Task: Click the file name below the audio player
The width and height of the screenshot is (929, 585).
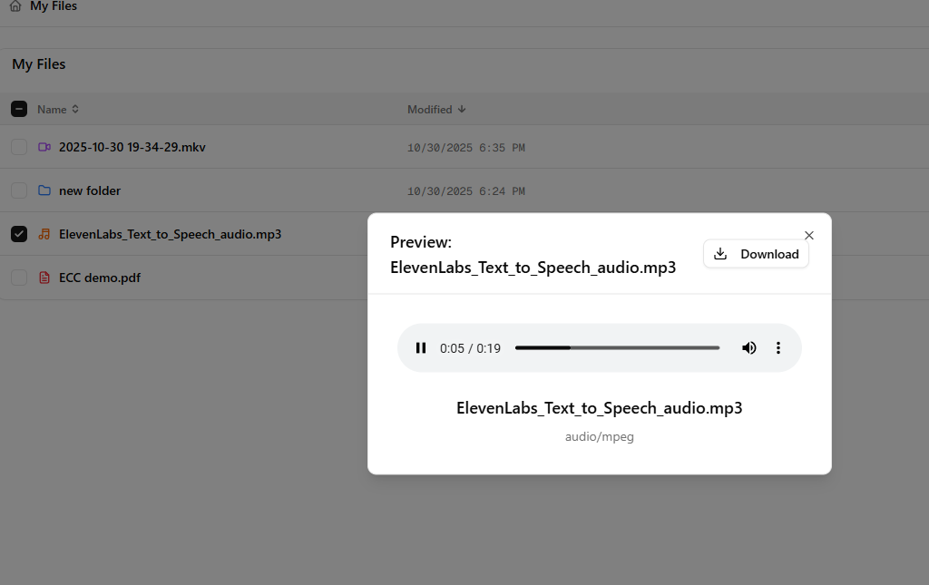Action: coord(600,408)
